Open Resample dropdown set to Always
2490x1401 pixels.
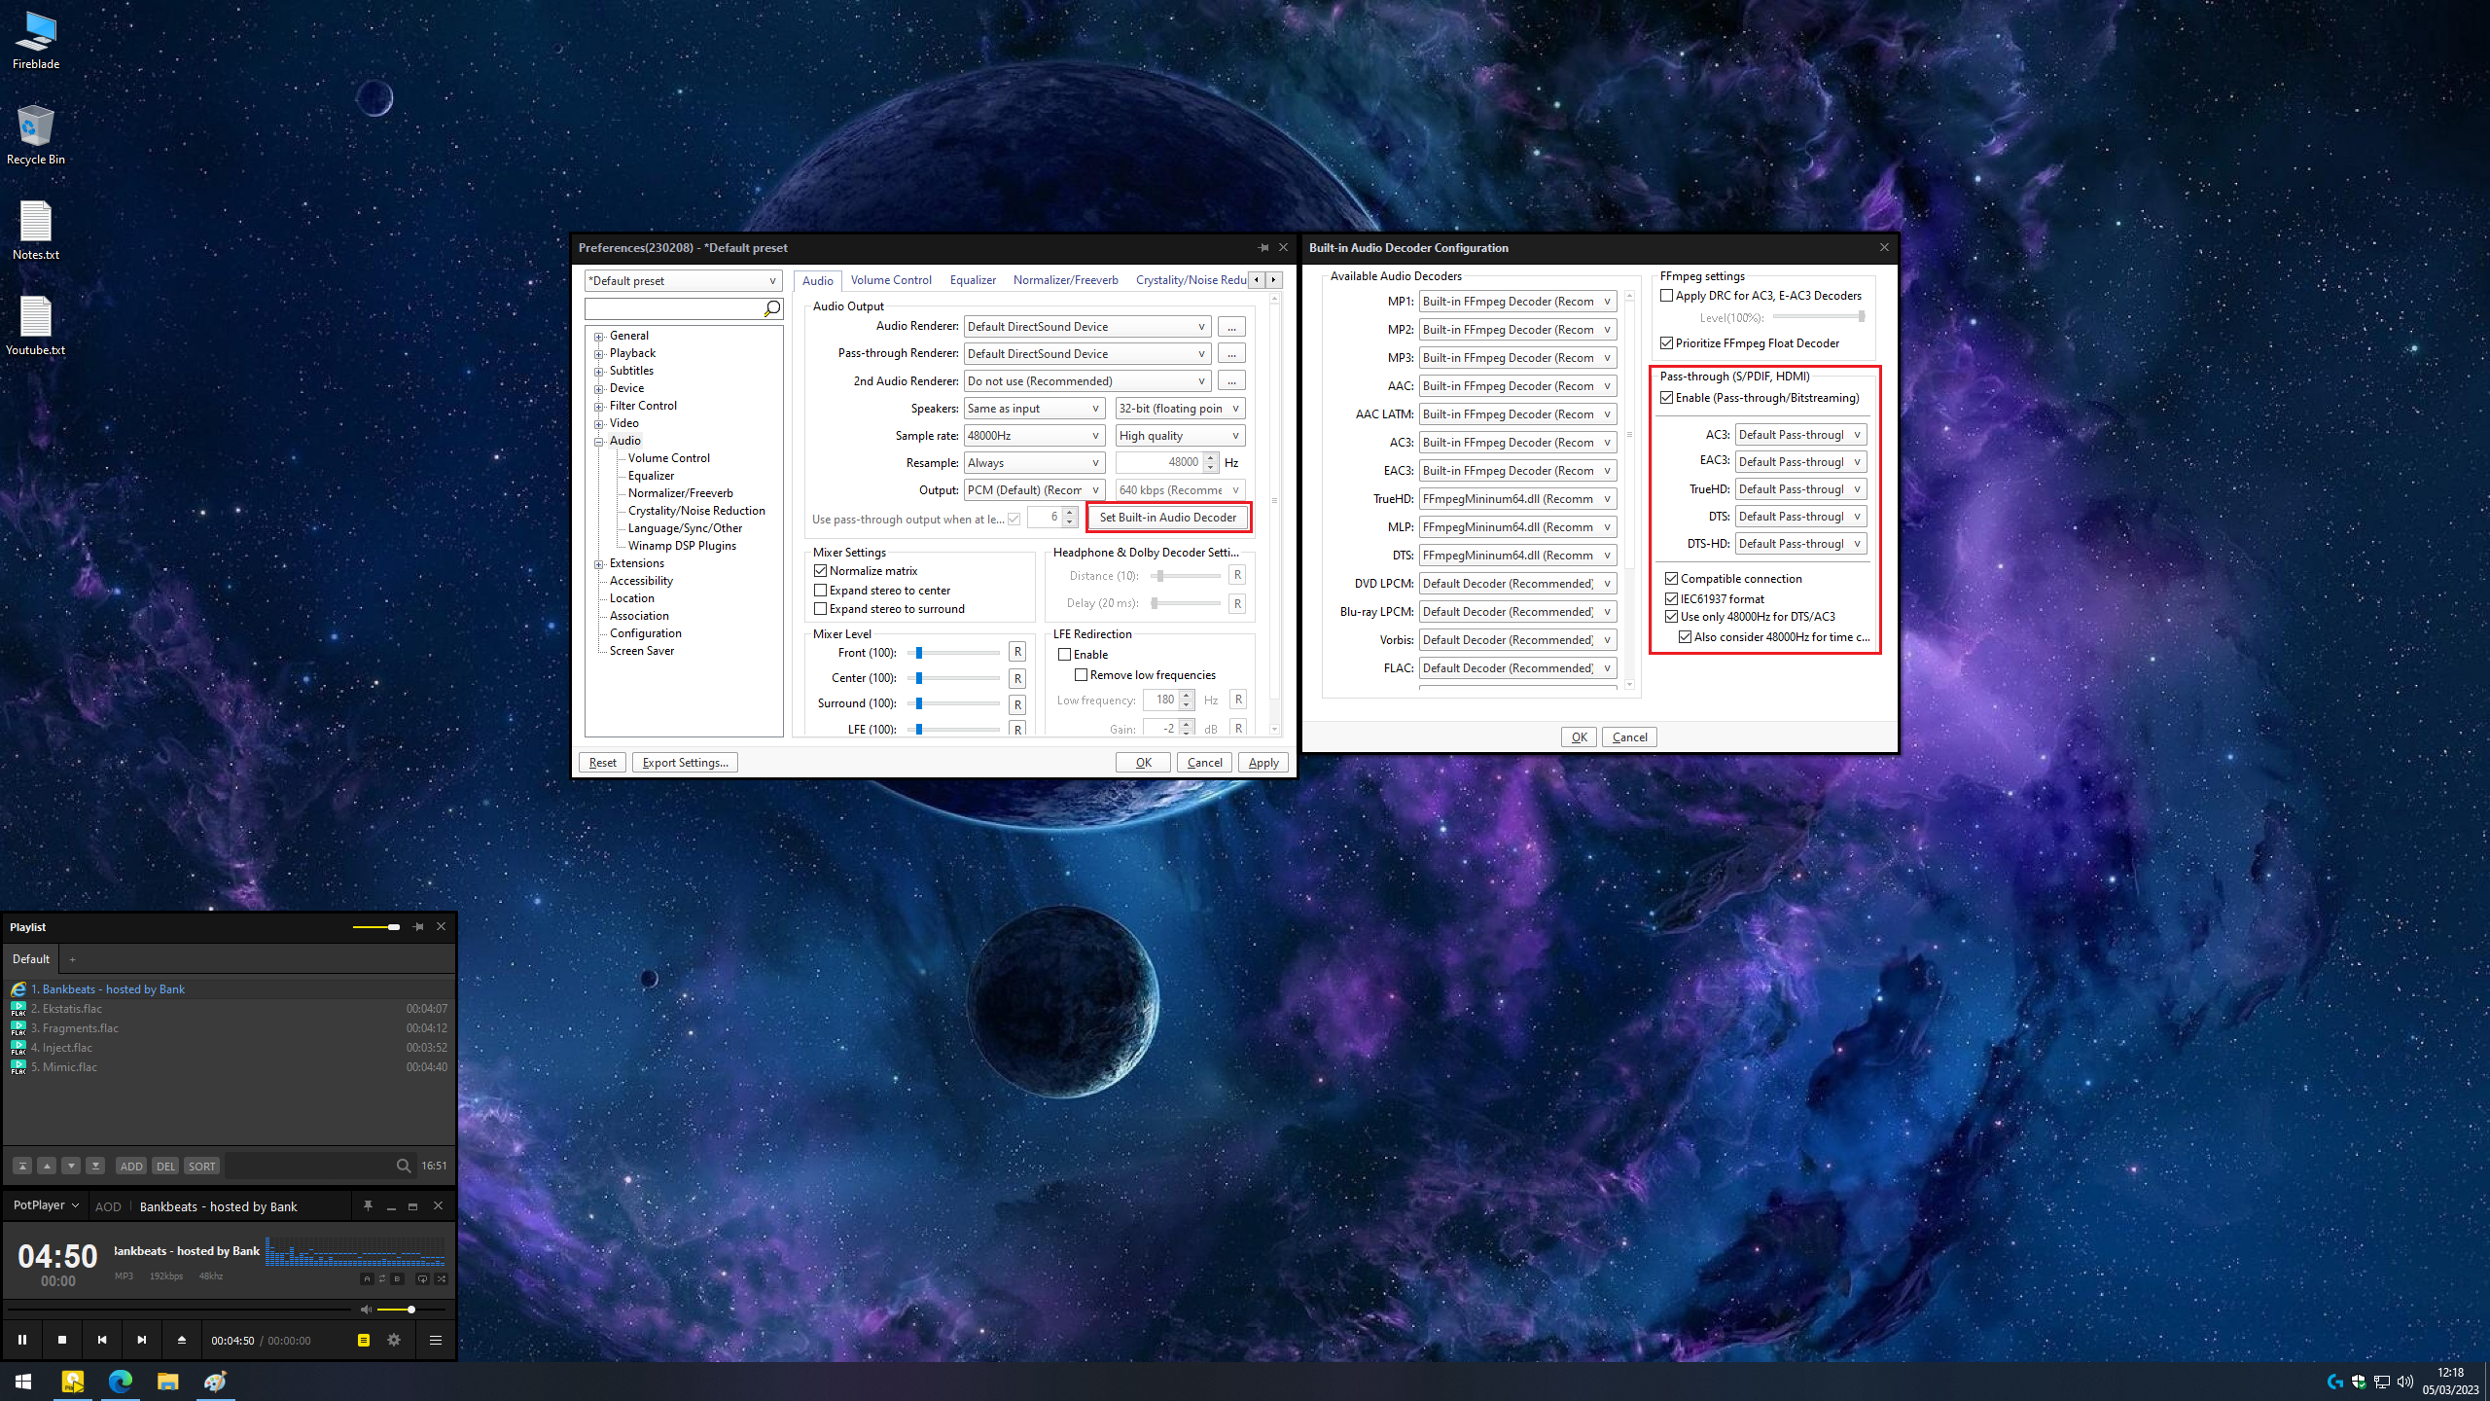(x=1035, y=463)
